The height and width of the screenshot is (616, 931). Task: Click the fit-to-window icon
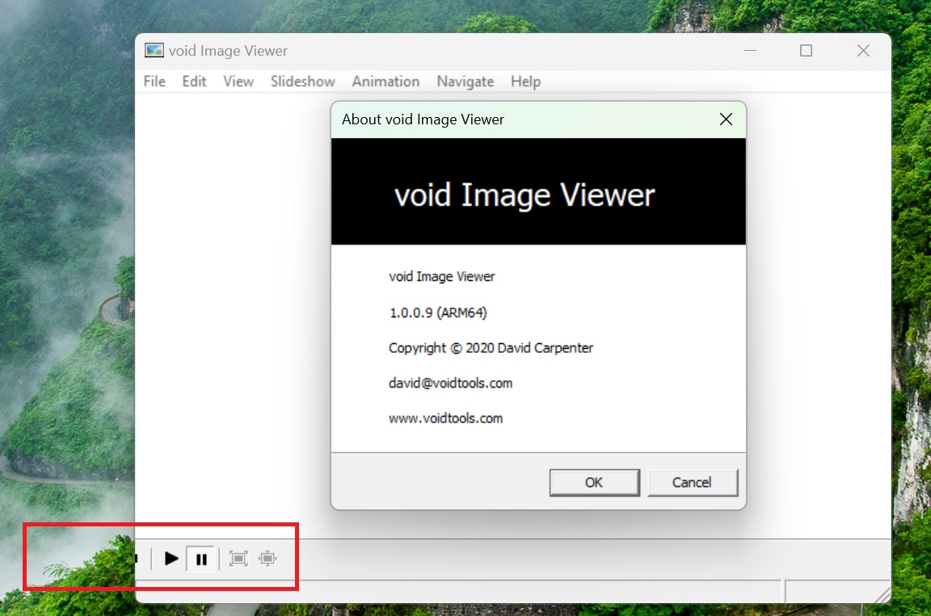click(x=238, y=558)
